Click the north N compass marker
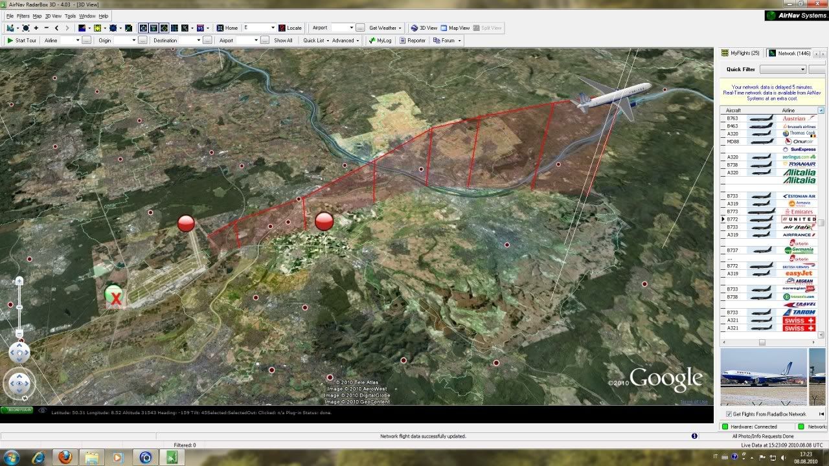The image size is (829, 466). [25, 399]
